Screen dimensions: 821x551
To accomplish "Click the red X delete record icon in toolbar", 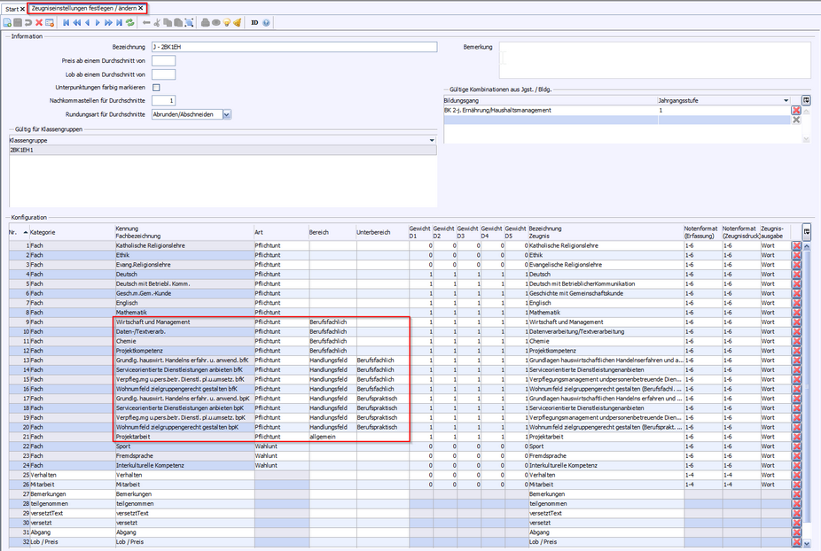I will click(39, 22).
